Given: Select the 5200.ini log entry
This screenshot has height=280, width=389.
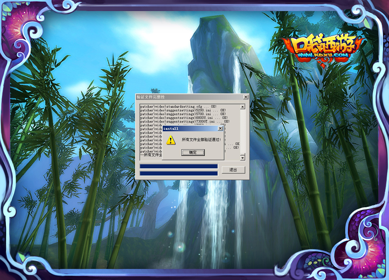Looking at the screenshot, I should [183, 110].
